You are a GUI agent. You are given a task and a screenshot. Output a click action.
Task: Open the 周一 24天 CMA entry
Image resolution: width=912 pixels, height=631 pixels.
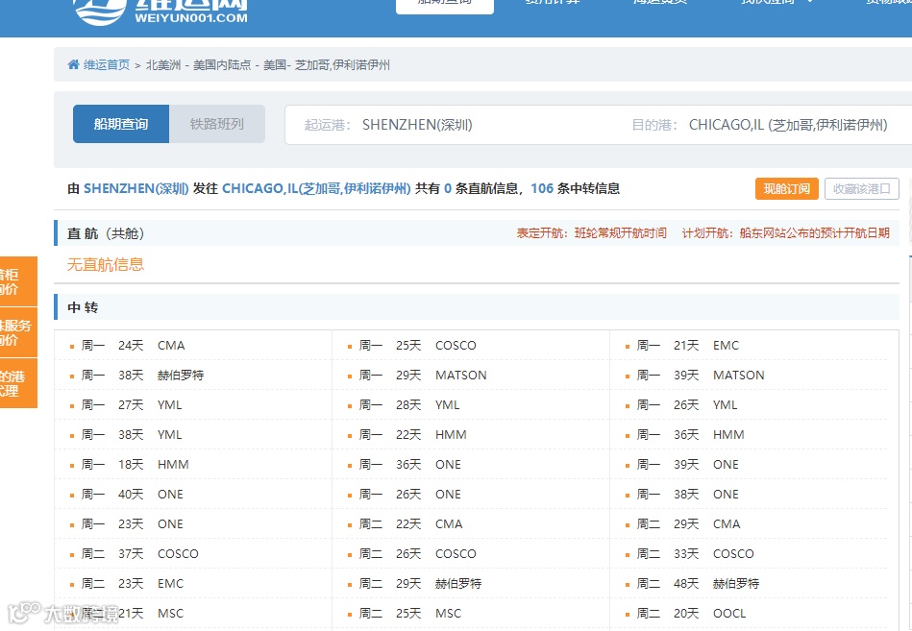[133, 345]
